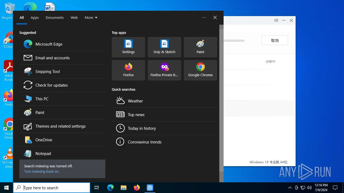Open OneDrive from suggestions
Screen dimensions: 344x193
tap(62, 140)
